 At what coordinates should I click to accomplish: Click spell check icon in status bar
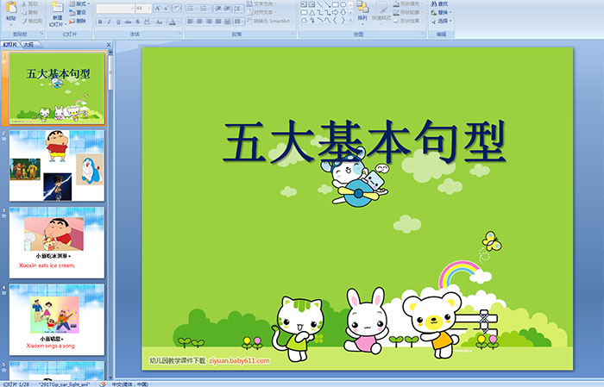103,384
